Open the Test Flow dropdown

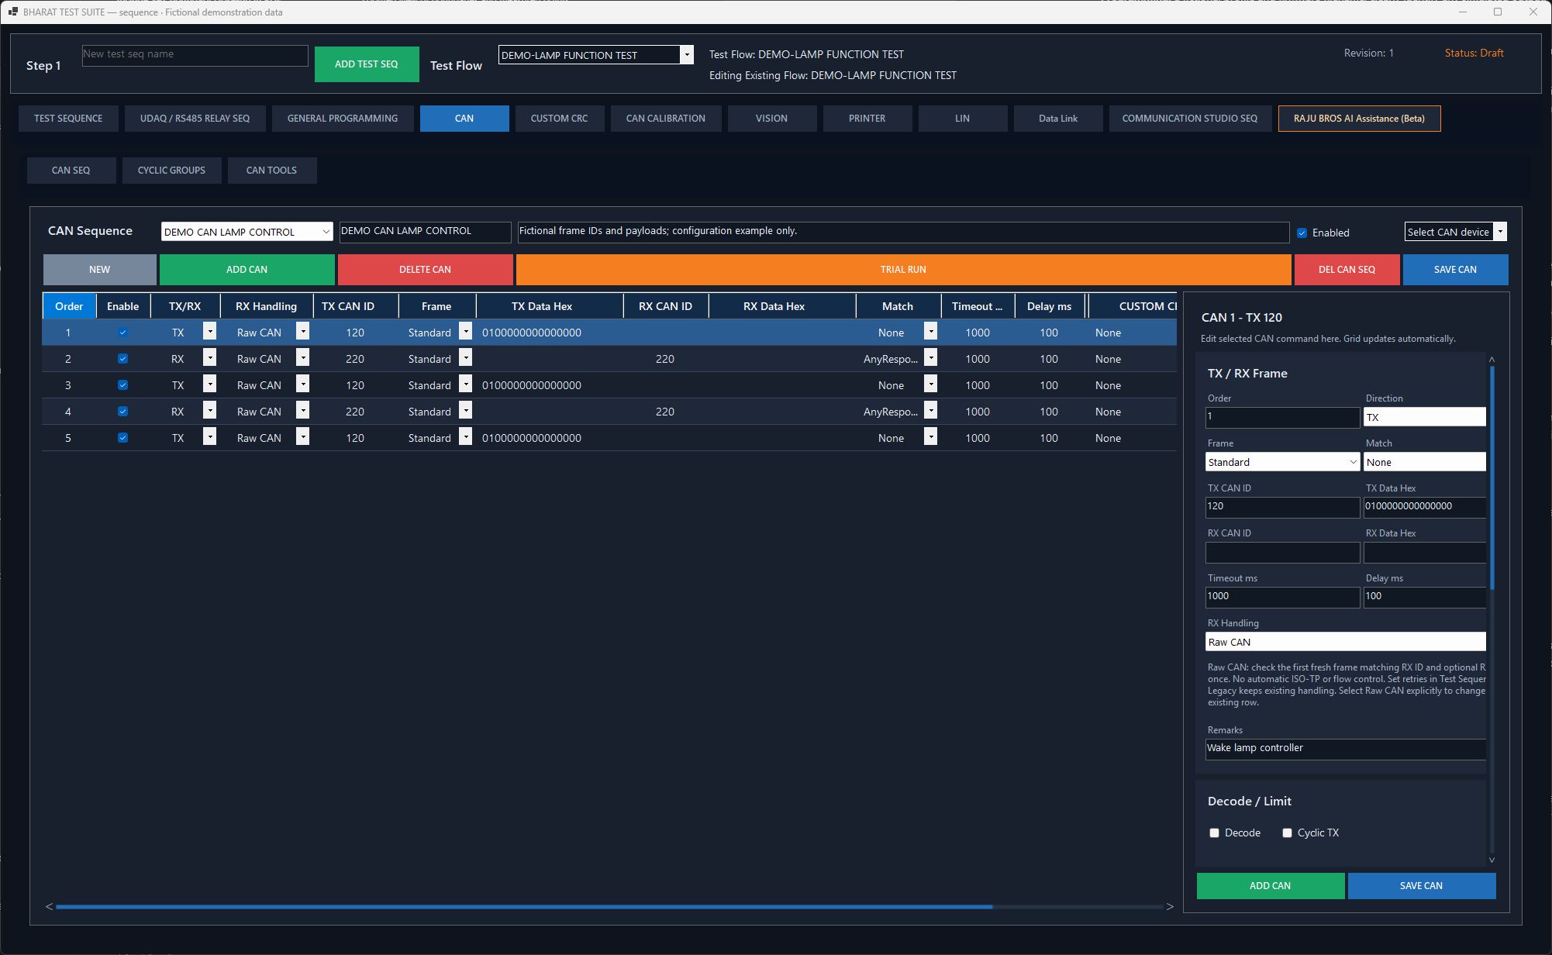click(x=686, y=55)
